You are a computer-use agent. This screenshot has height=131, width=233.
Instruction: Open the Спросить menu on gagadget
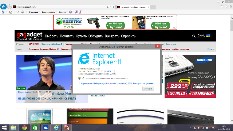pos(128,36)
